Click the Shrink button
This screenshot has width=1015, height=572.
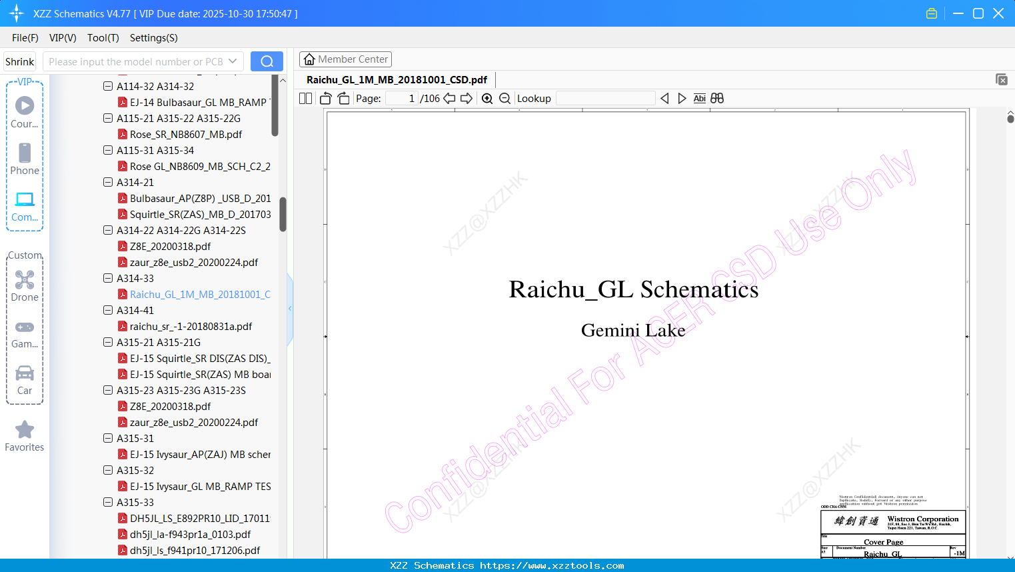20,61
